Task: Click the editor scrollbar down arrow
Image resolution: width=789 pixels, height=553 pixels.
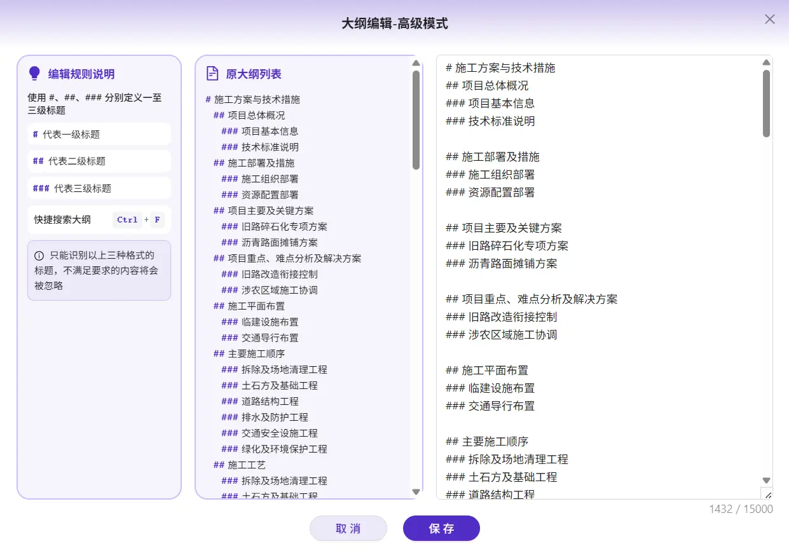Action: pos(766,481)
